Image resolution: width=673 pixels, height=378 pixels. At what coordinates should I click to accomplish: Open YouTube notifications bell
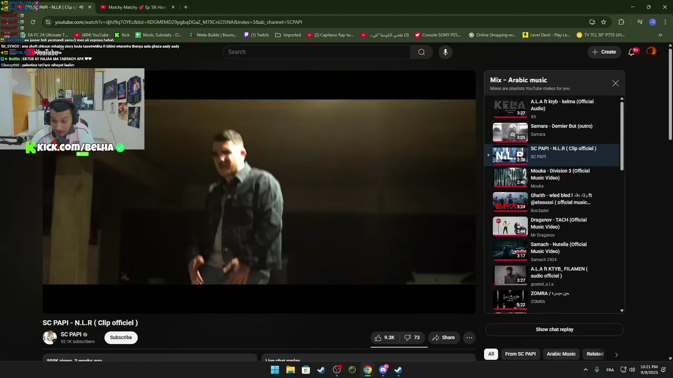[x=631, y=52]
